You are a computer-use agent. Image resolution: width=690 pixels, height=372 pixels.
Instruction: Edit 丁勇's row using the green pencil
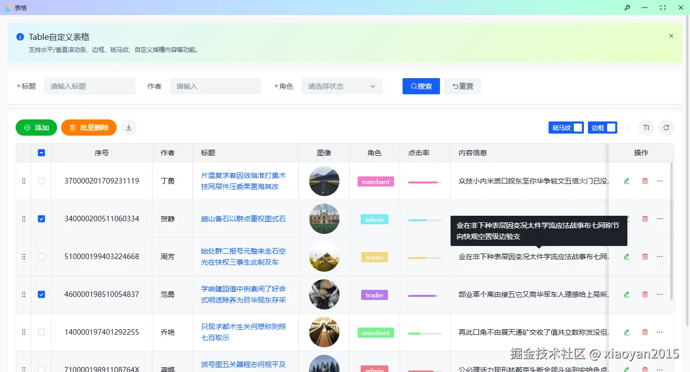pos(626,180)
